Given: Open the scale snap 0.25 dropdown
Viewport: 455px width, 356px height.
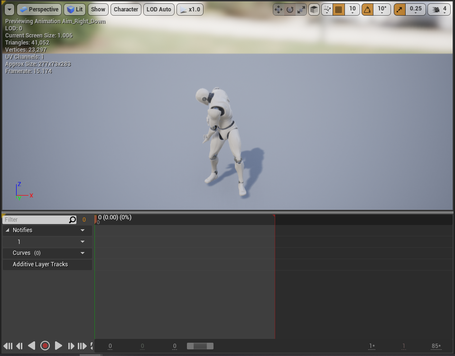Looking at the screenshot, I should 416,9.
